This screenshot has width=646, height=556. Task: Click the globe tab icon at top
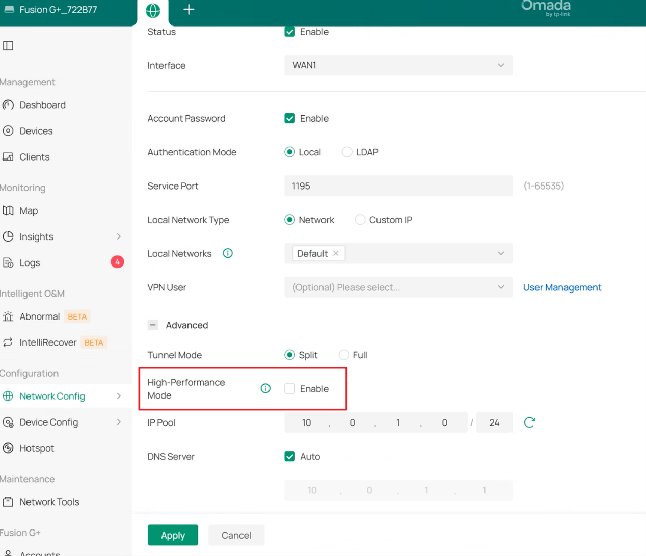click(153, 10)
